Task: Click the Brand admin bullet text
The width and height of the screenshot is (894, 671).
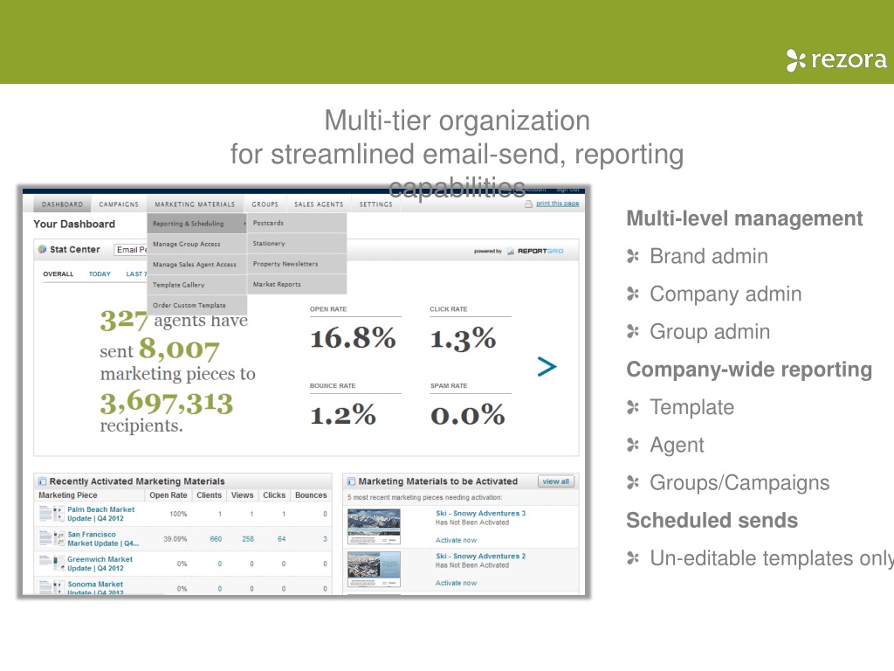Action: point(709,256)
